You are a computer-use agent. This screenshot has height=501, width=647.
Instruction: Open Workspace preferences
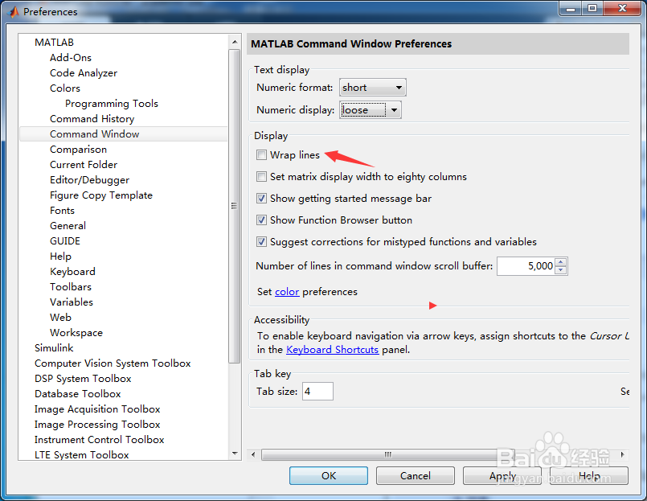tap(76, 333)
